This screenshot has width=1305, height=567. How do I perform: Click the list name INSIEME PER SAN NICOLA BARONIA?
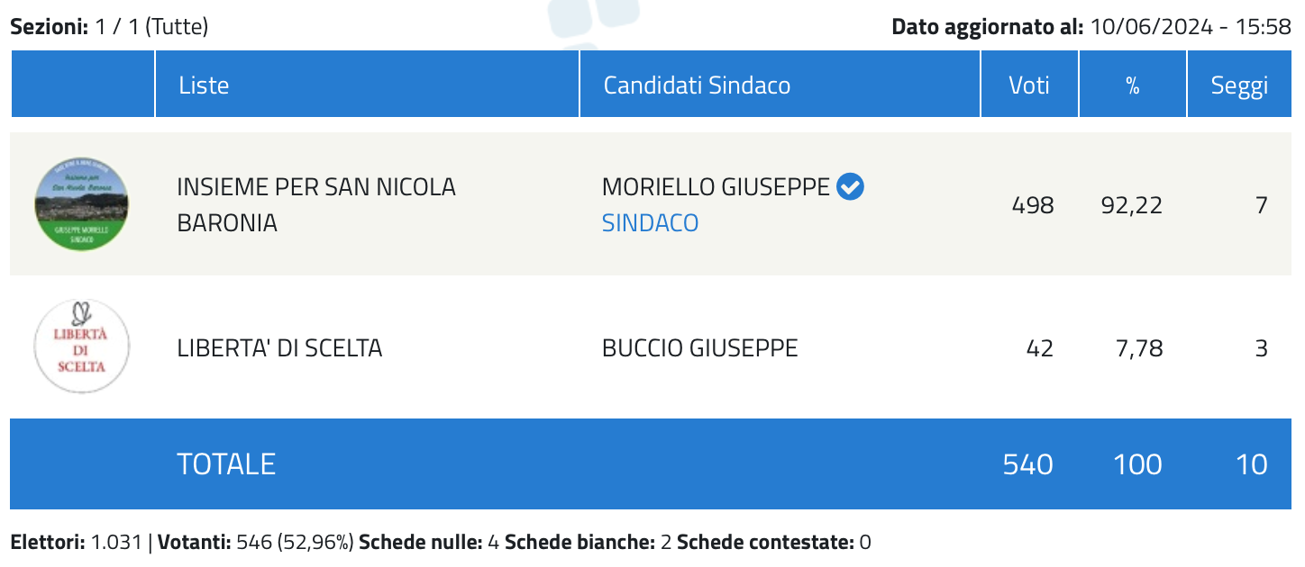point(316,205)
